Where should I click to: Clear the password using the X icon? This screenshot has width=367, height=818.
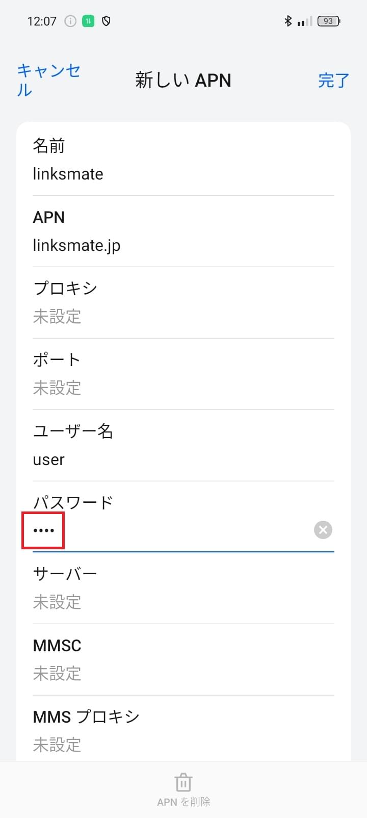point(323,530)
